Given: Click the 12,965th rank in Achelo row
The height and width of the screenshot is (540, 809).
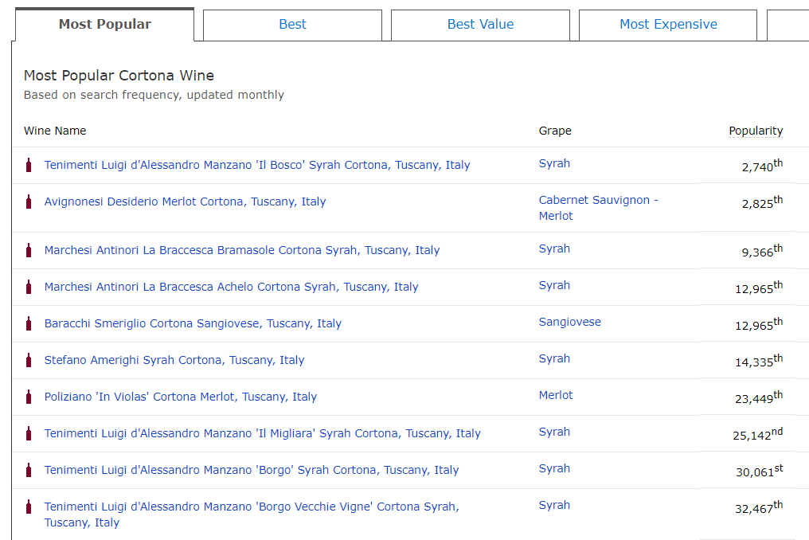Looking at the screenshot, I should pyautogui.click(x=759, y=288).
